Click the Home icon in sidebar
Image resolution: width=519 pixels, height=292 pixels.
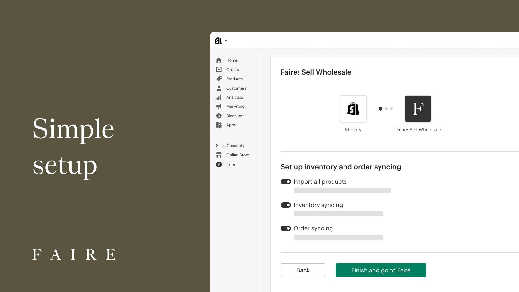[219, 60]
